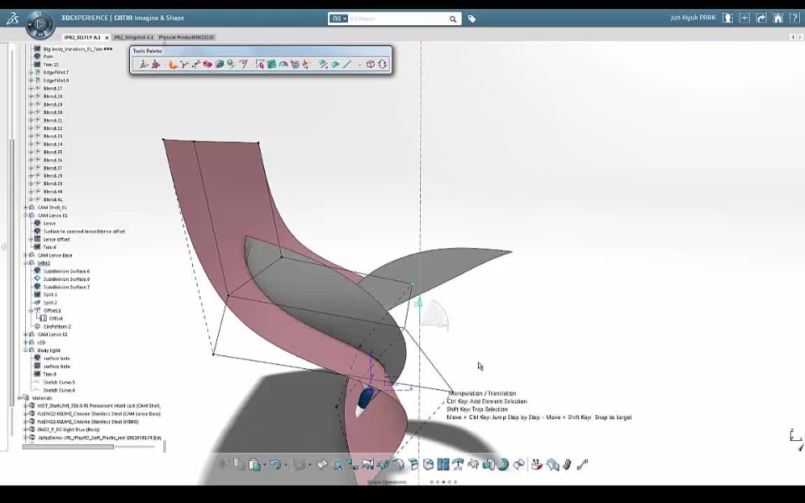Go to Home via house icon
Viewport: 805px width, 503px height.
coord(778,18)
